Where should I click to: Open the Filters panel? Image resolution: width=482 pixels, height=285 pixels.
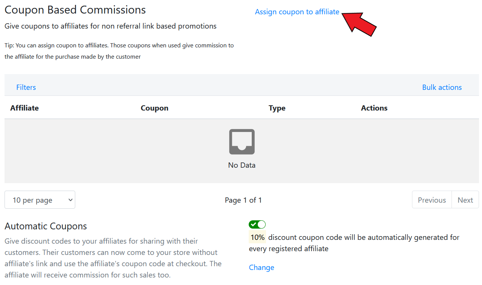point(26,87)
